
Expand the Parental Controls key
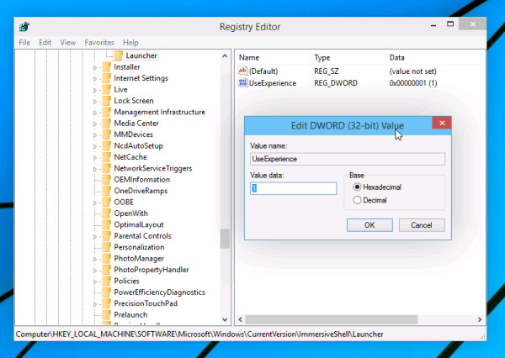94,236
